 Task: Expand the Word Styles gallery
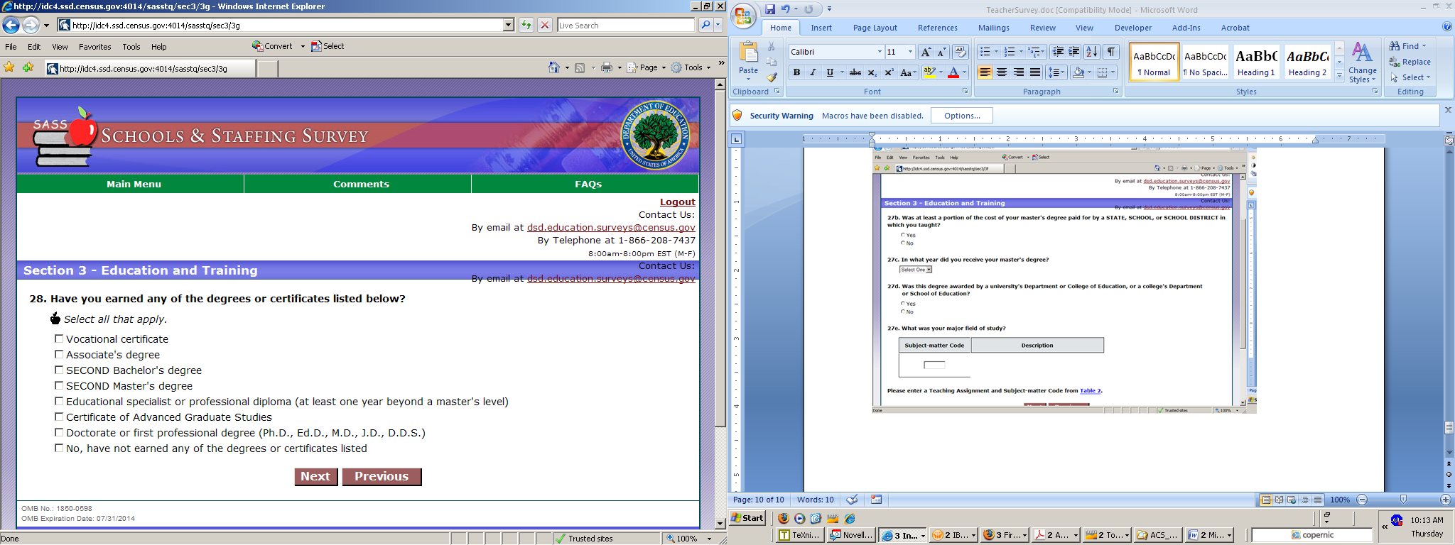(x=1339, y=75)
